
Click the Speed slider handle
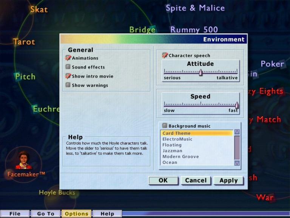(237, 105)
